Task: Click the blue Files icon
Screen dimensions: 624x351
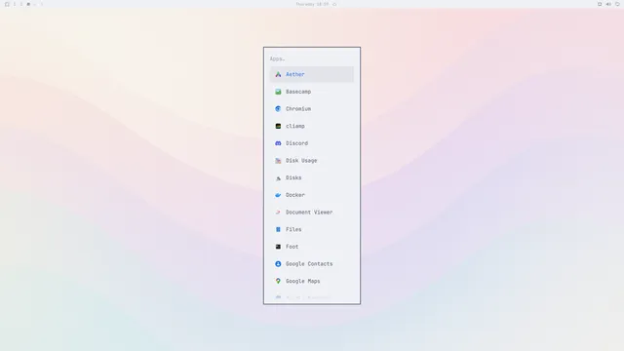Action: tap(278, 230)
